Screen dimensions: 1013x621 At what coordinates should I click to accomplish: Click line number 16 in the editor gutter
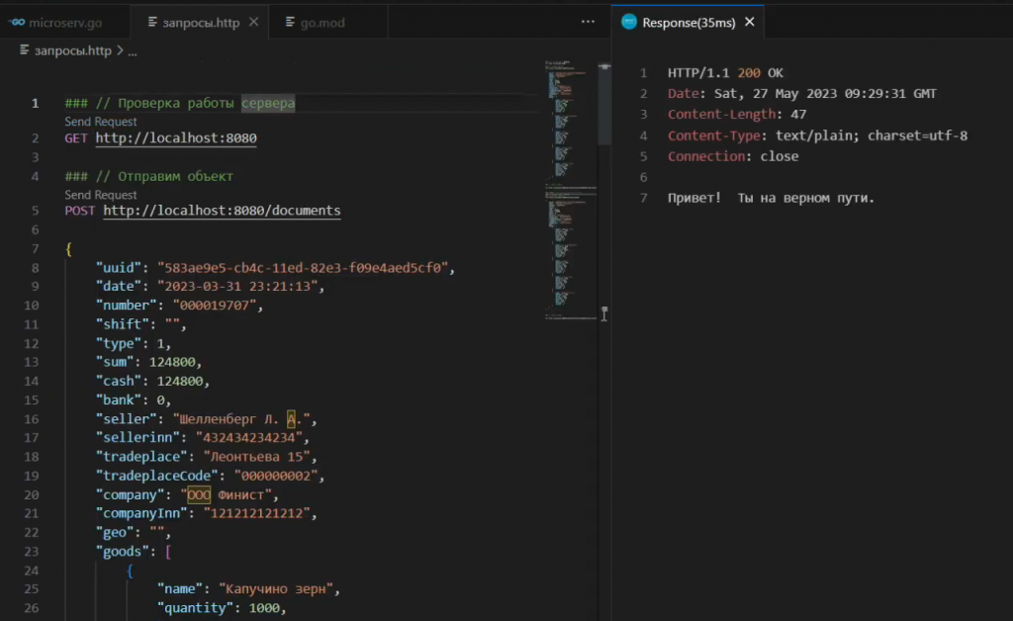[x=31, y=419]
